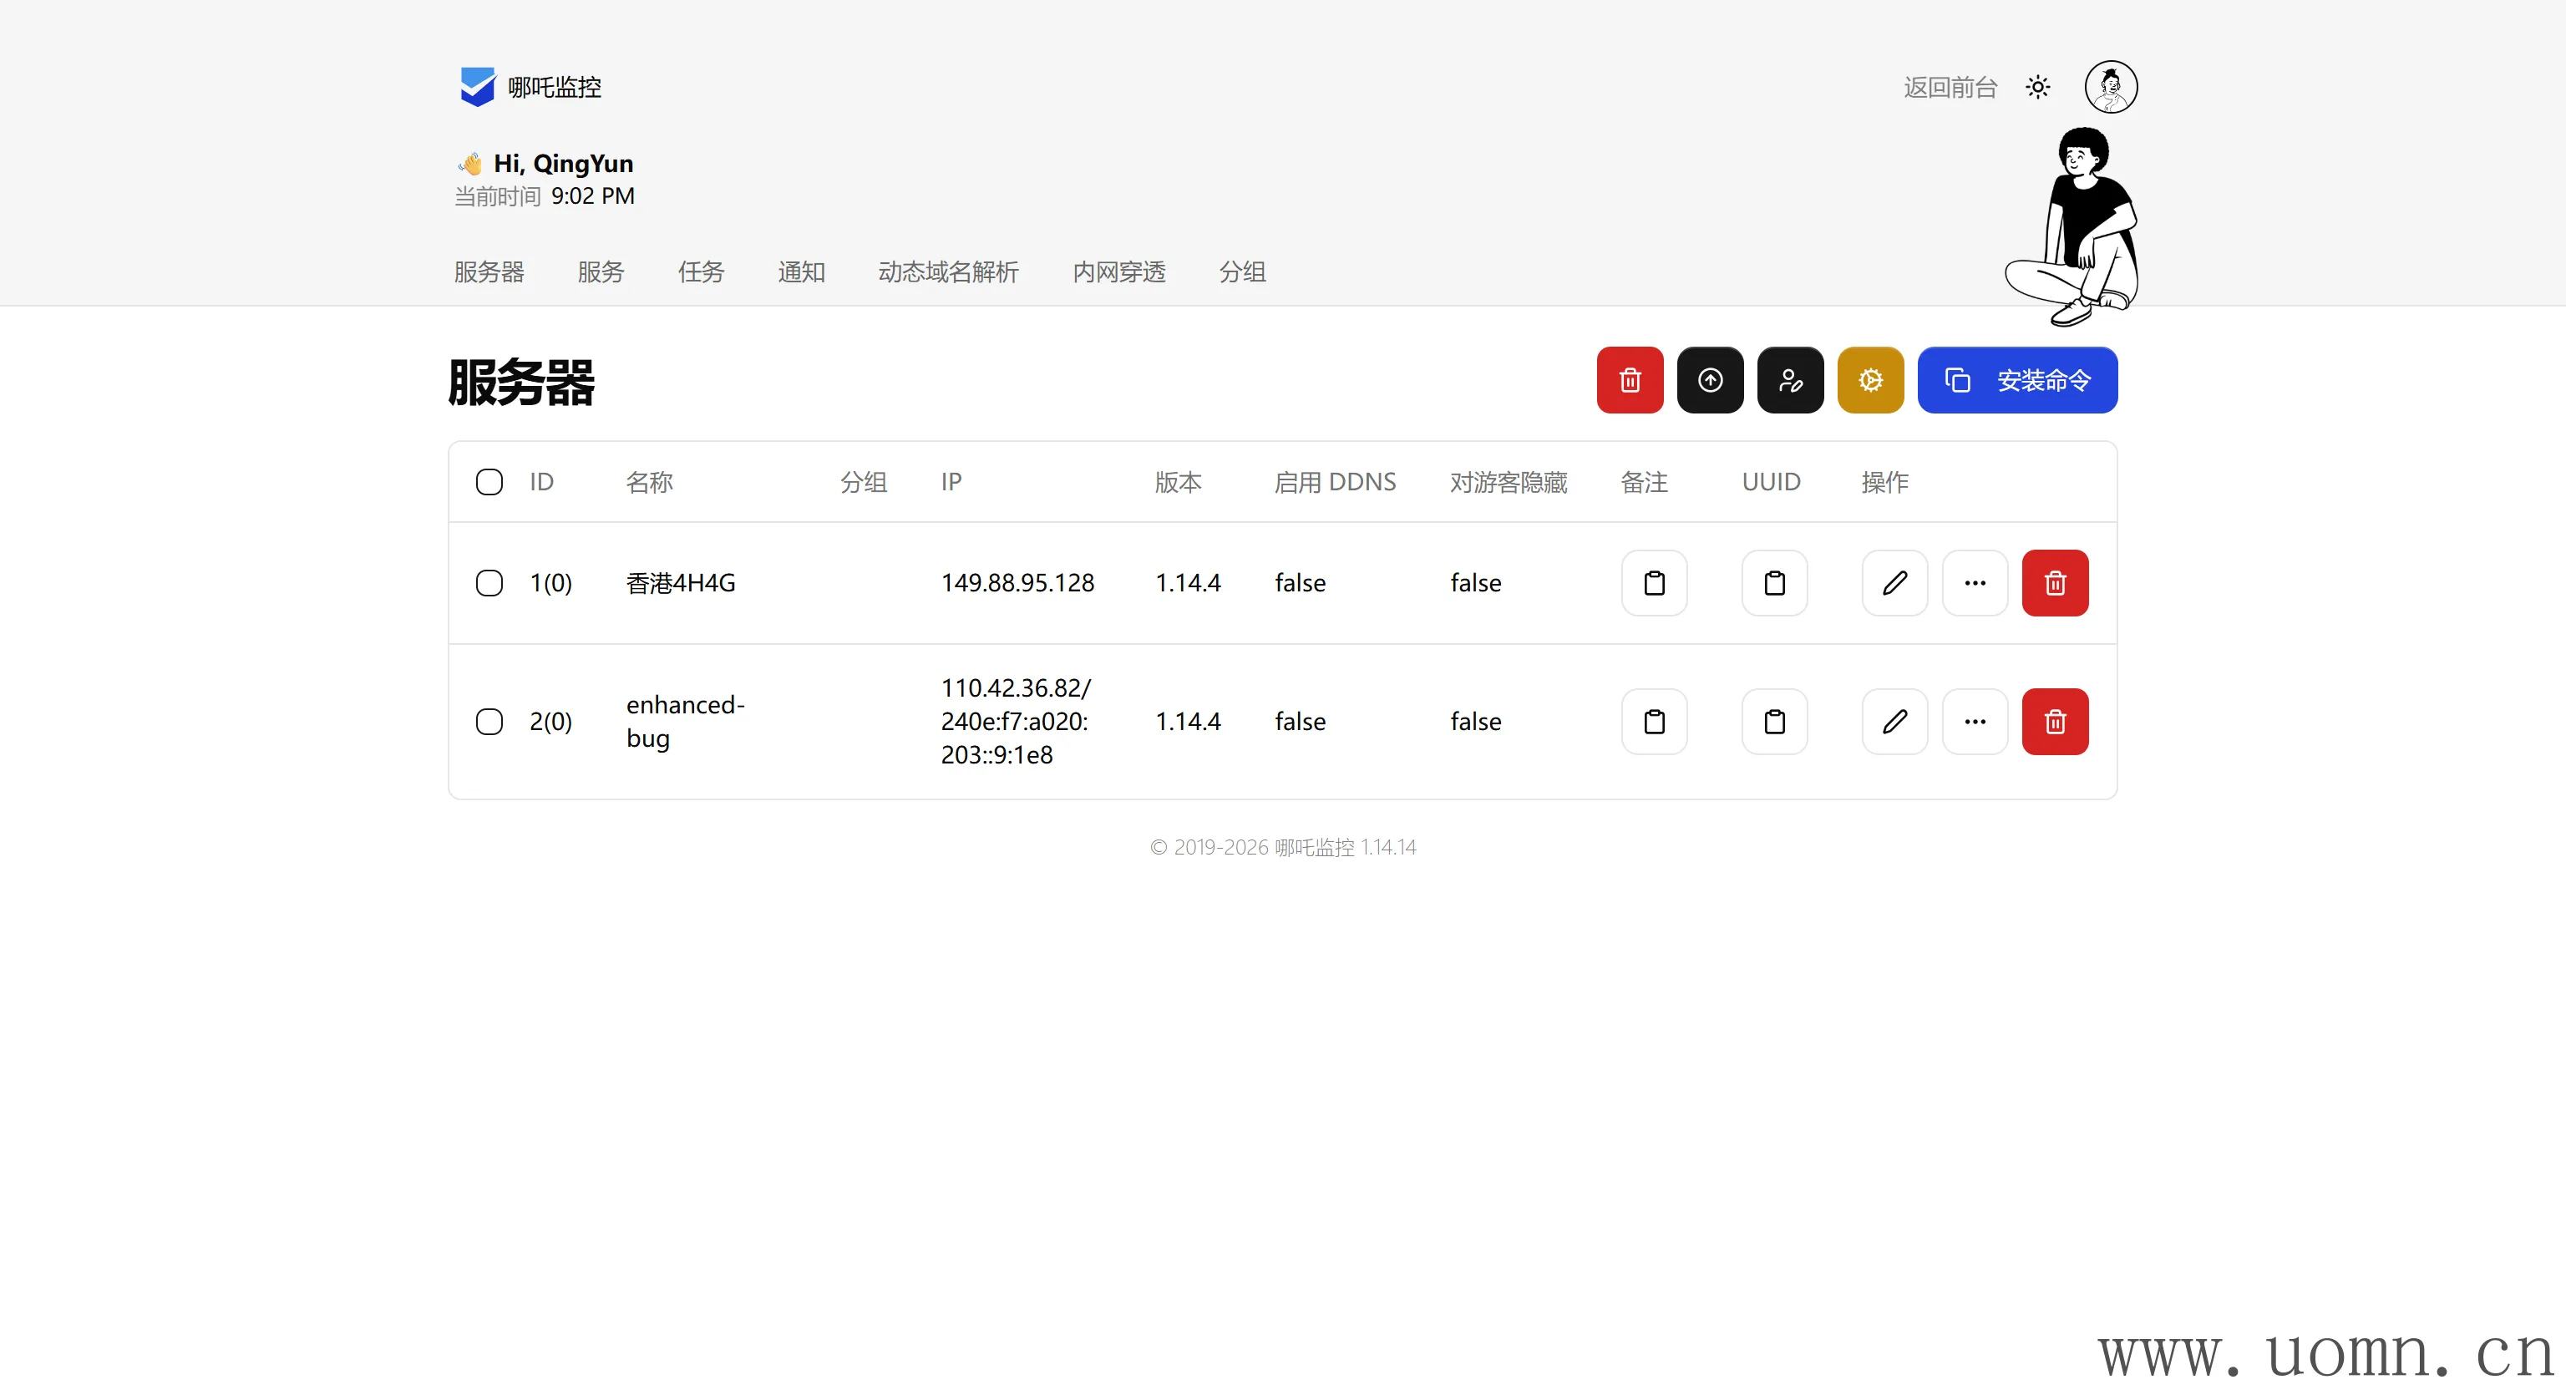The image size is (2566, 1400).
Task: Switch to the 服务 tab
Action: pyautogui.click(x=601, y=272)
